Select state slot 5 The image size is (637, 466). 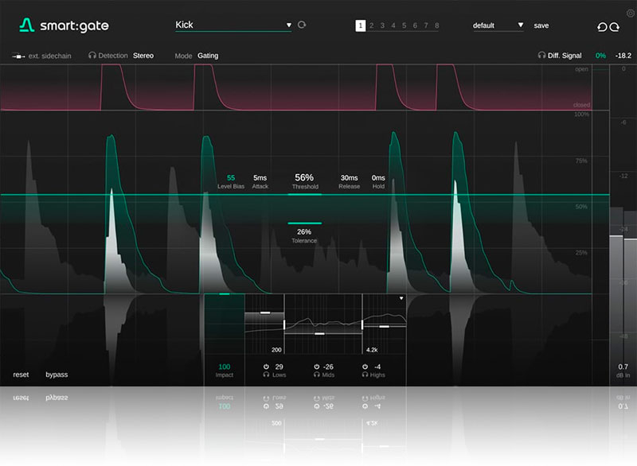click(404, 25)
